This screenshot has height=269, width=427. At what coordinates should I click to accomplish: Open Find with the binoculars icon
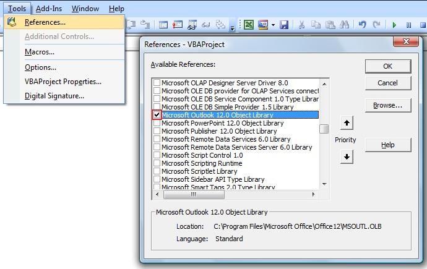click(x=345, y=25)
